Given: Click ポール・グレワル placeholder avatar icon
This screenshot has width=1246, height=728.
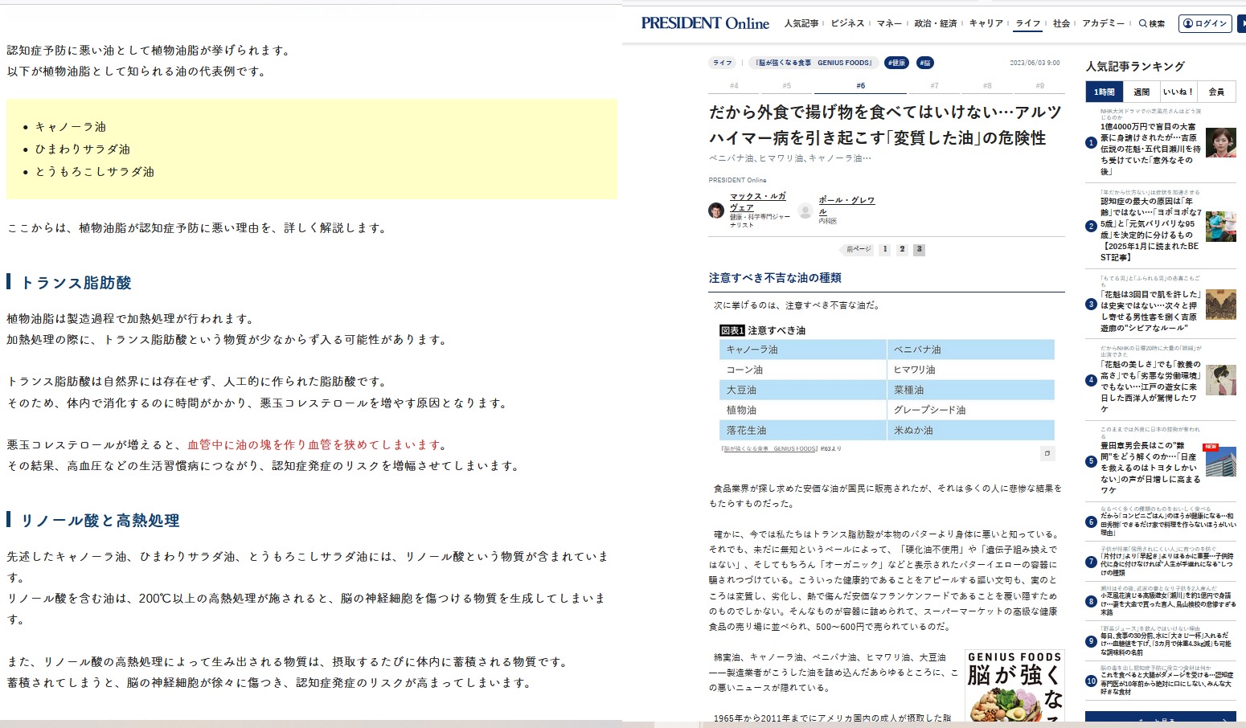Looking at the screenshot, I should click(805, 211).
